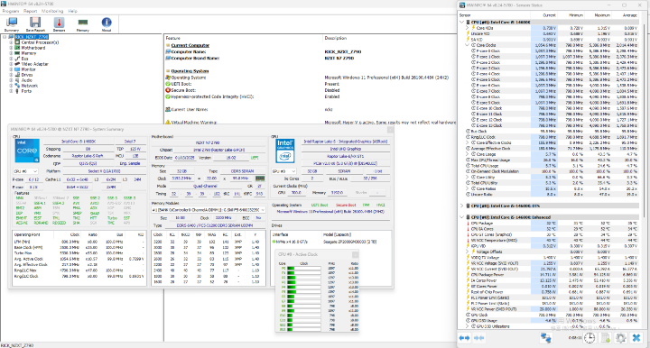Expand the Drives tree node

11,75
